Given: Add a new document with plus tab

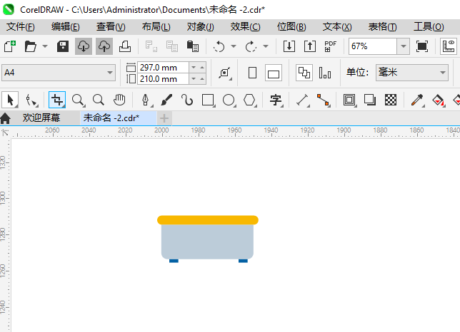Looking at the screenshot, I should point(164,118).
